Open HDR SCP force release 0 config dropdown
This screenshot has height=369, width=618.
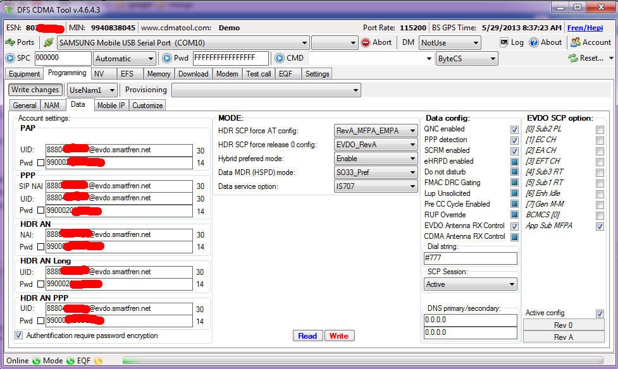tap(375, 145)
